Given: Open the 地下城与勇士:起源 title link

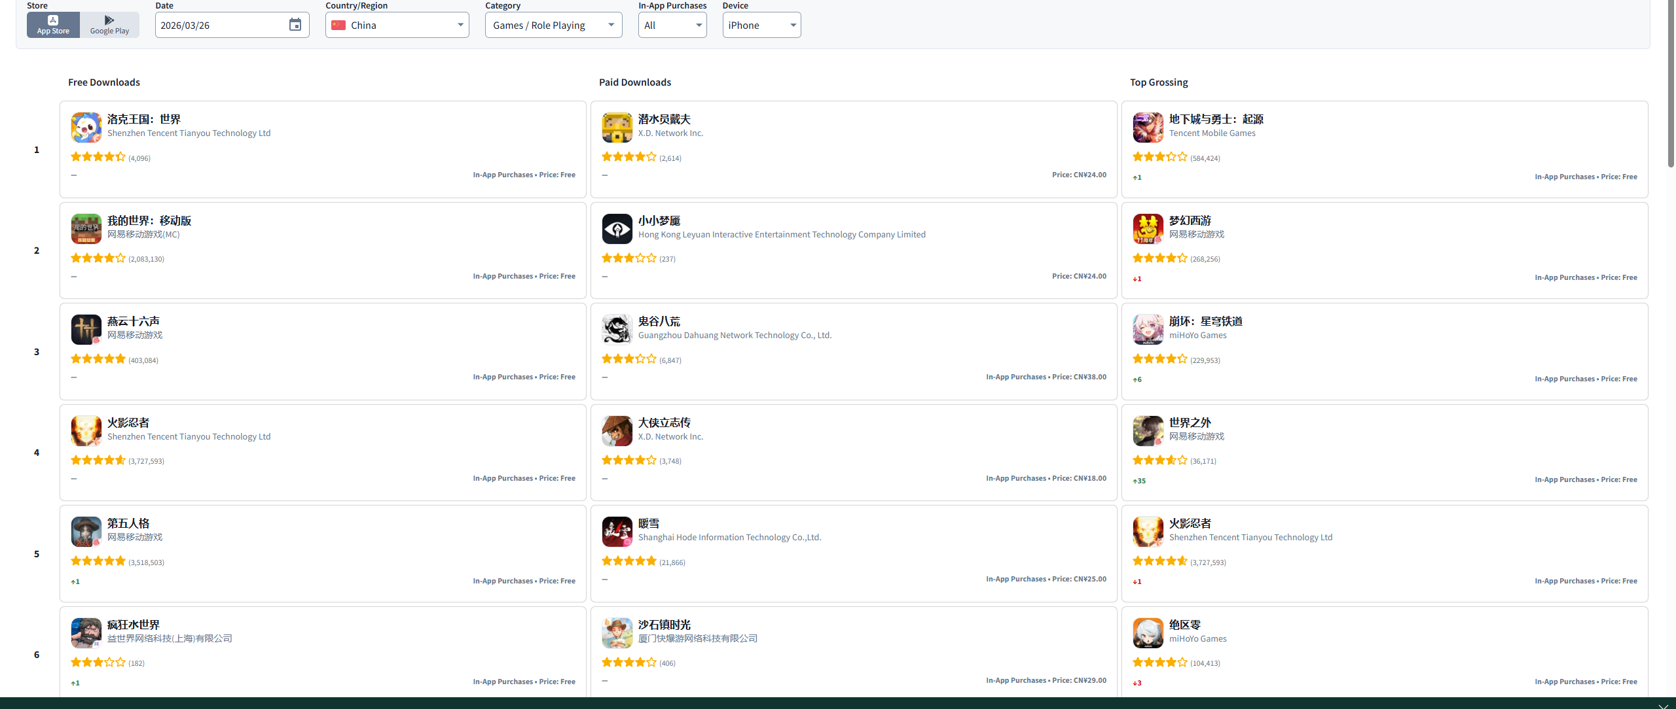Looking at the screenshot, I should pyautogui.click(x=1216, y=119).
